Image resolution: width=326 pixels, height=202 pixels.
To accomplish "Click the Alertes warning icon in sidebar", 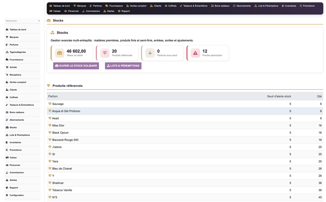I will [x=7, y=180].
